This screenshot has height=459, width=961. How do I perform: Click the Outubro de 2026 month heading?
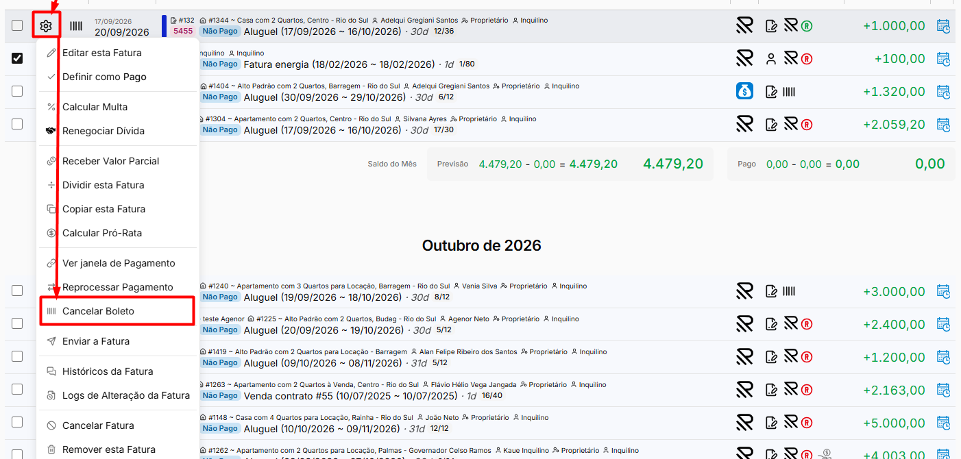click(481, 245)
